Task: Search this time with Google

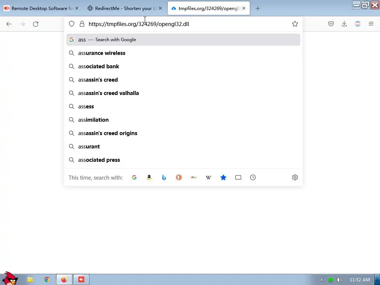Action: (x=134, y=177)
